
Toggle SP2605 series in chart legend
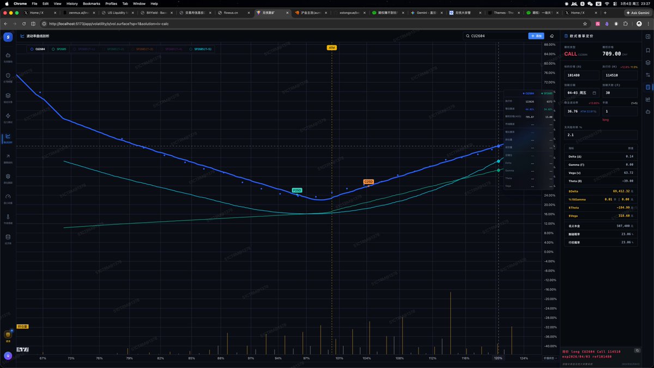coord(58,49)
